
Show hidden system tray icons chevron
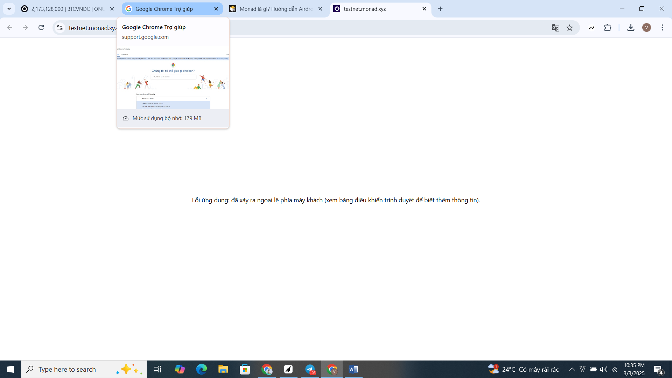pyautogui.click(x=572, y=369)
